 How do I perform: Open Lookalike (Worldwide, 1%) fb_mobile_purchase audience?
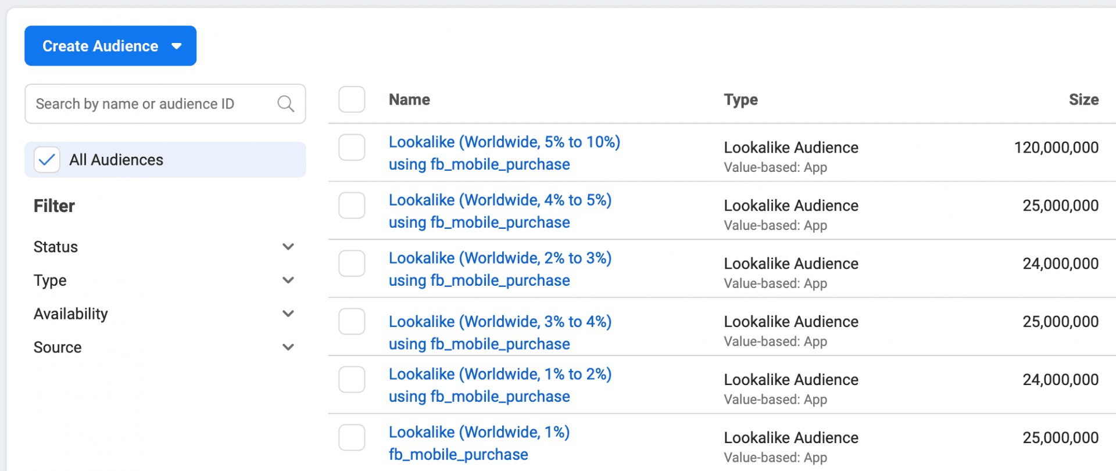click(479, 432)
